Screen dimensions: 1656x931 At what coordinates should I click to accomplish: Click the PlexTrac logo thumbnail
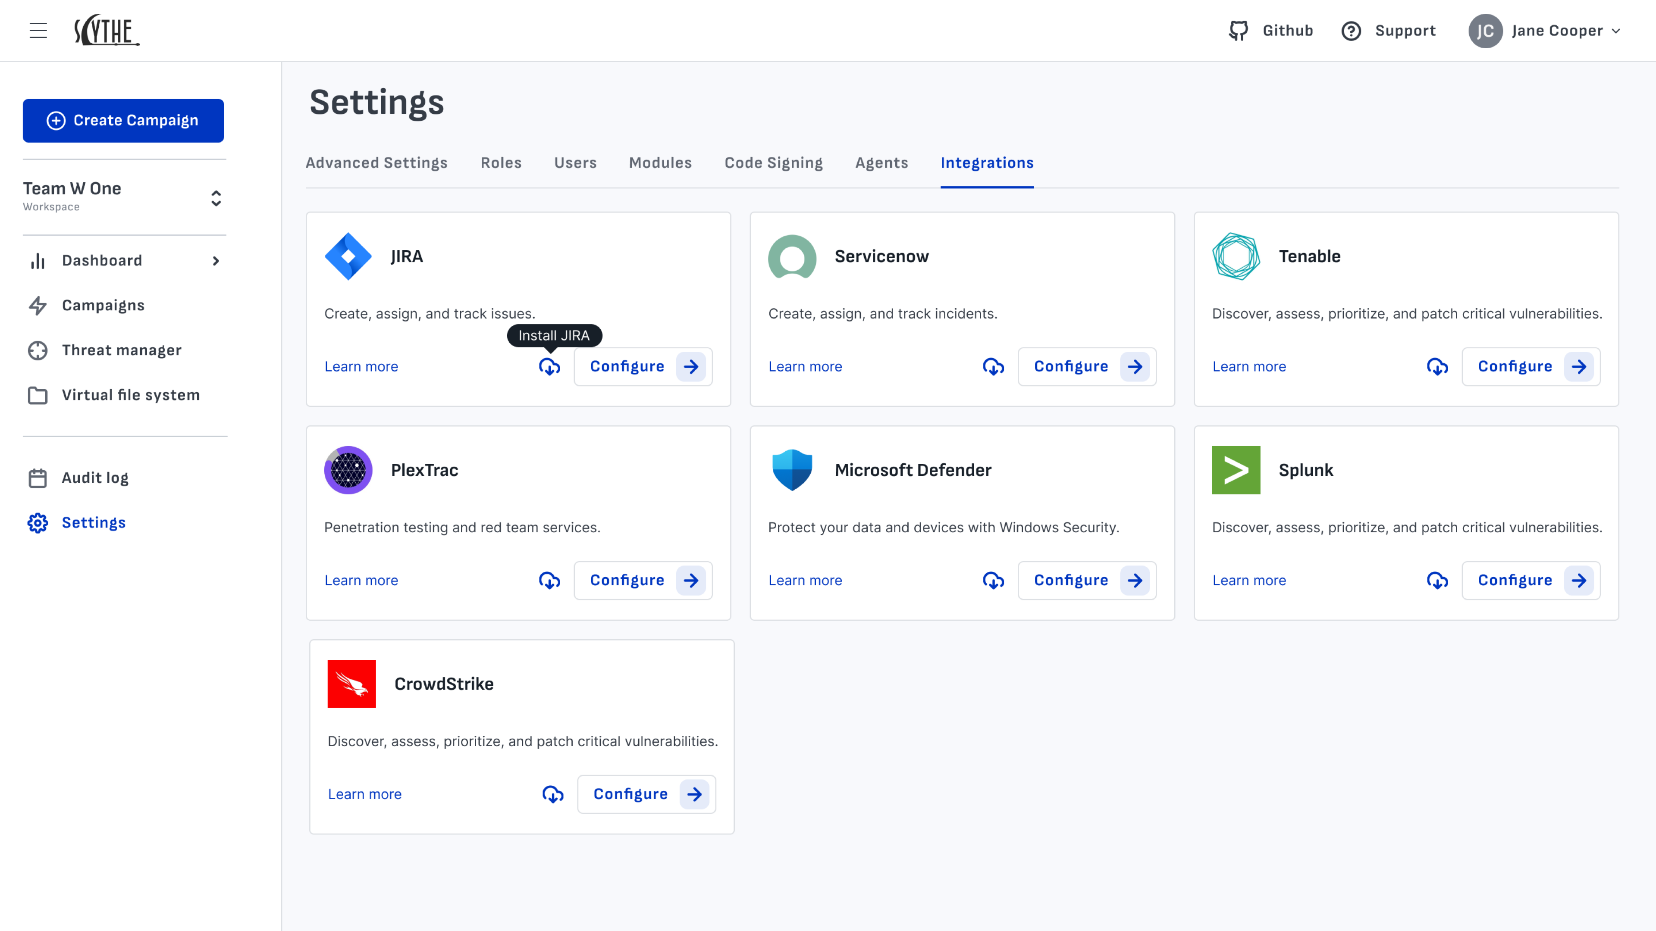[348, 470]
